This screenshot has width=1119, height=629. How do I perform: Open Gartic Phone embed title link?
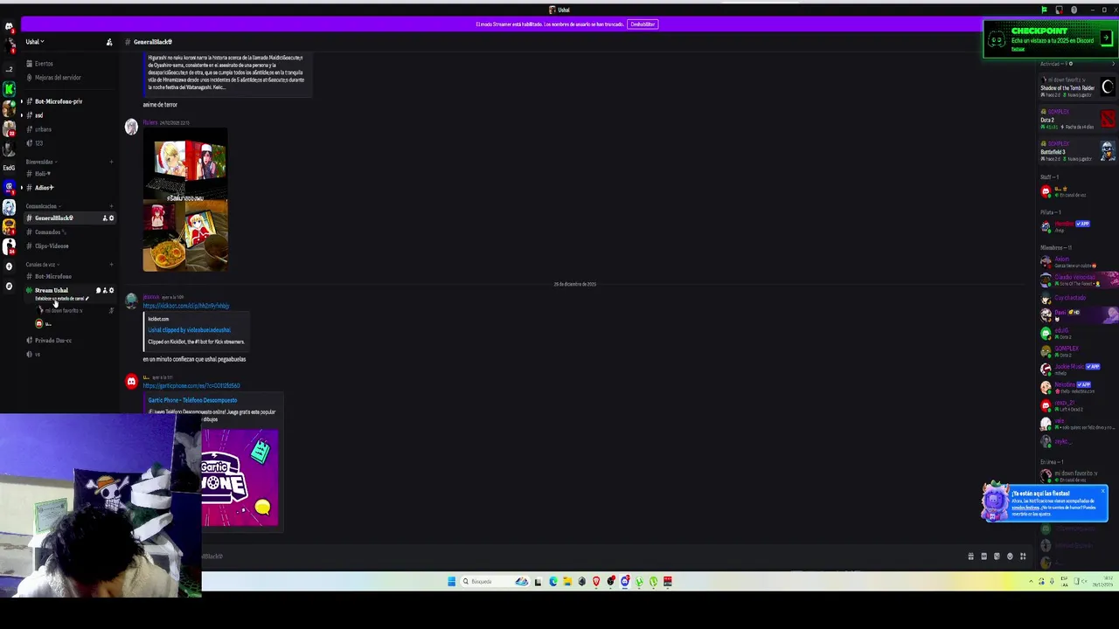[192, 400]
